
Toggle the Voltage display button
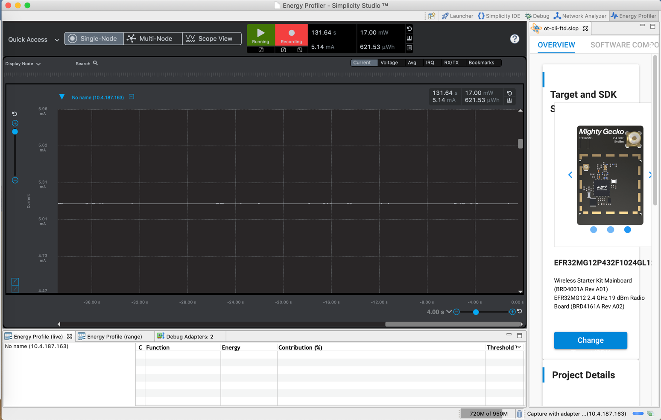pyautogui.click(x=389, y=62)
